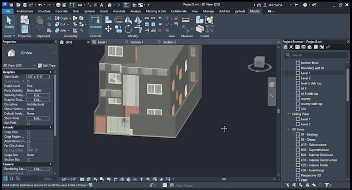Switch to the Level 1 view tab
The height and width of the screenshot is (190, 352).
[102, 42]
